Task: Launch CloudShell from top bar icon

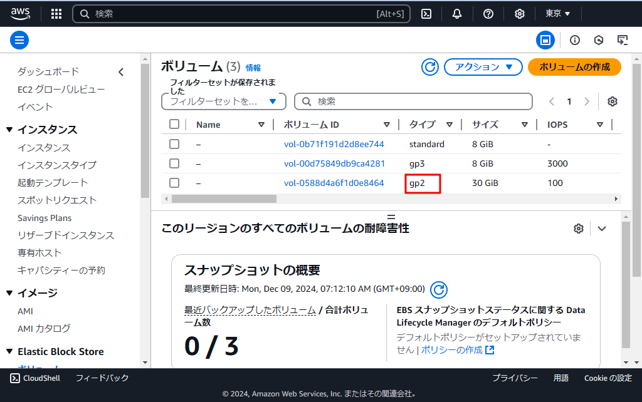Action: [x=426, y=14]
